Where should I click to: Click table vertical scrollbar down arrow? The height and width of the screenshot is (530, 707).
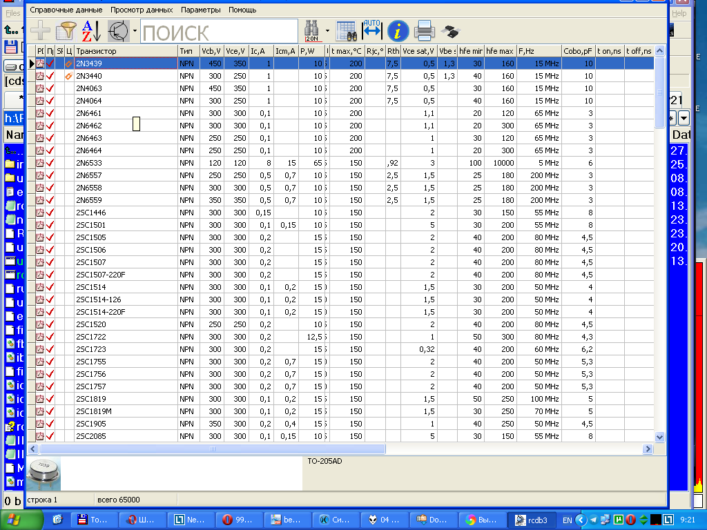[x=659, y=437]
